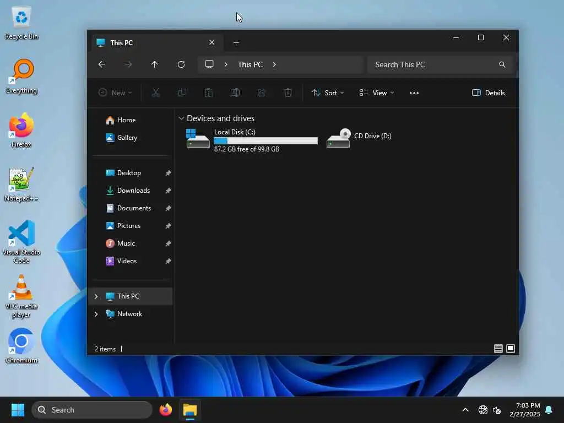Click This PC breadcrumb in address bar
Screen dimensions: 564x423
(250, 64)
